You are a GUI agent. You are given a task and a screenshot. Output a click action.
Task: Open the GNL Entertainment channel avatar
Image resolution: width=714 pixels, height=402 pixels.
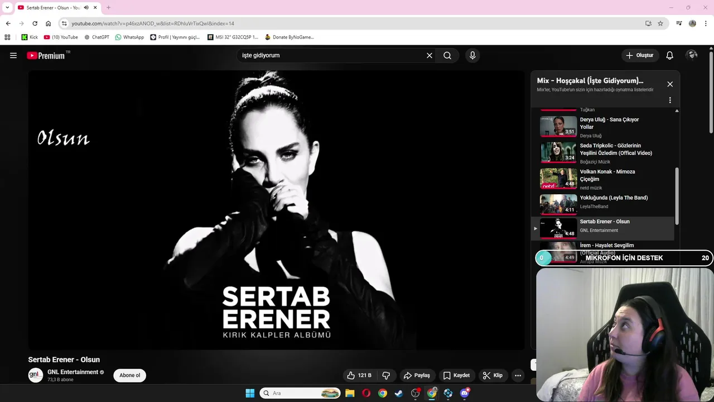[x=36, y=375]
